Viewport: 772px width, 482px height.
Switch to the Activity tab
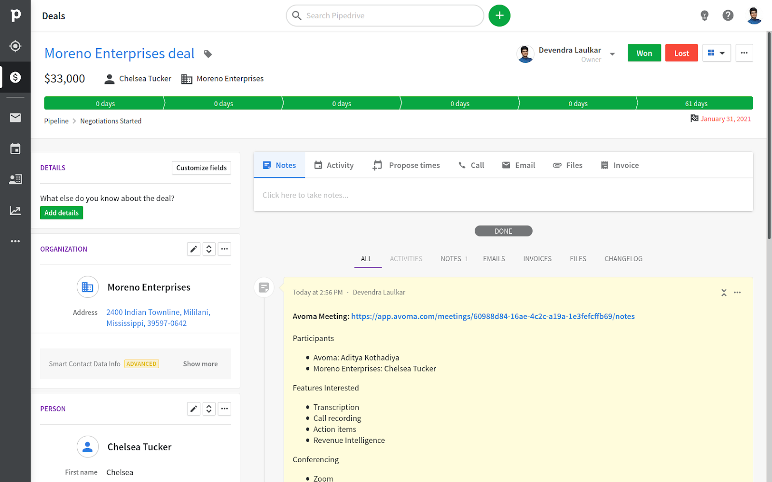tap(334, 165)
